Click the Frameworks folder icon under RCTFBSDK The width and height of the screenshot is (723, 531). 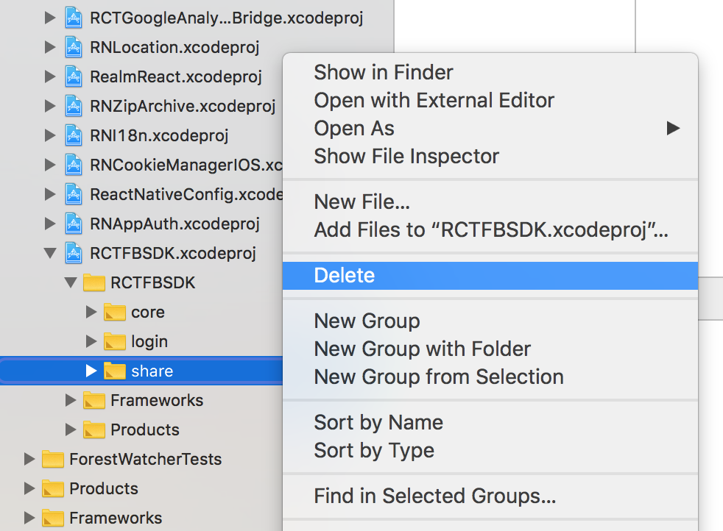coord(95,400)
